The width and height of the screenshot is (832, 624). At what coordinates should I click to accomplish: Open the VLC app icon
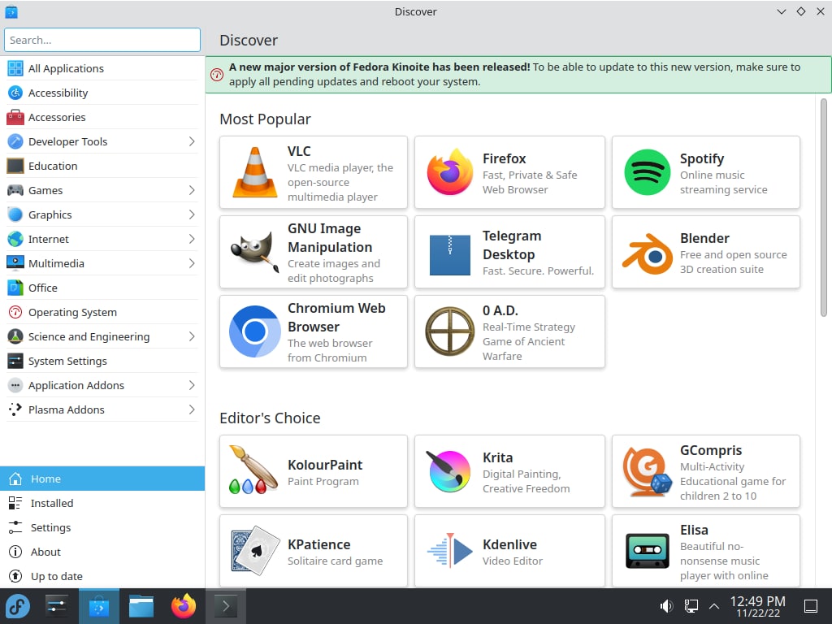(254, 172)
